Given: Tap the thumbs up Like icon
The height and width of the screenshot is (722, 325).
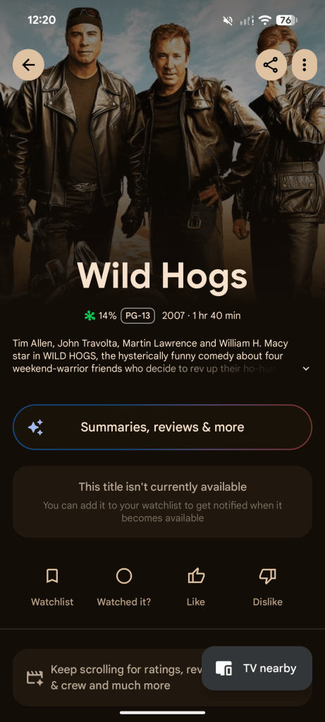Looking at the screenshot, I should point(196,576).
